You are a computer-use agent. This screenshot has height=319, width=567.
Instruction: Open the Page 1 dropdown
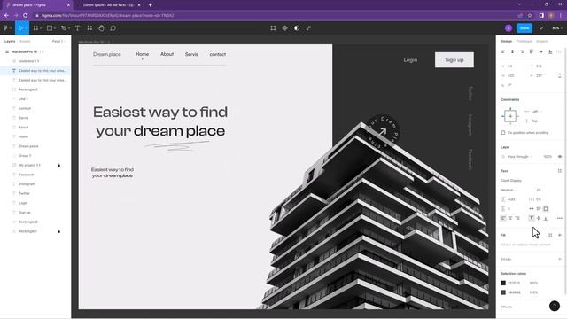[58, 42]
